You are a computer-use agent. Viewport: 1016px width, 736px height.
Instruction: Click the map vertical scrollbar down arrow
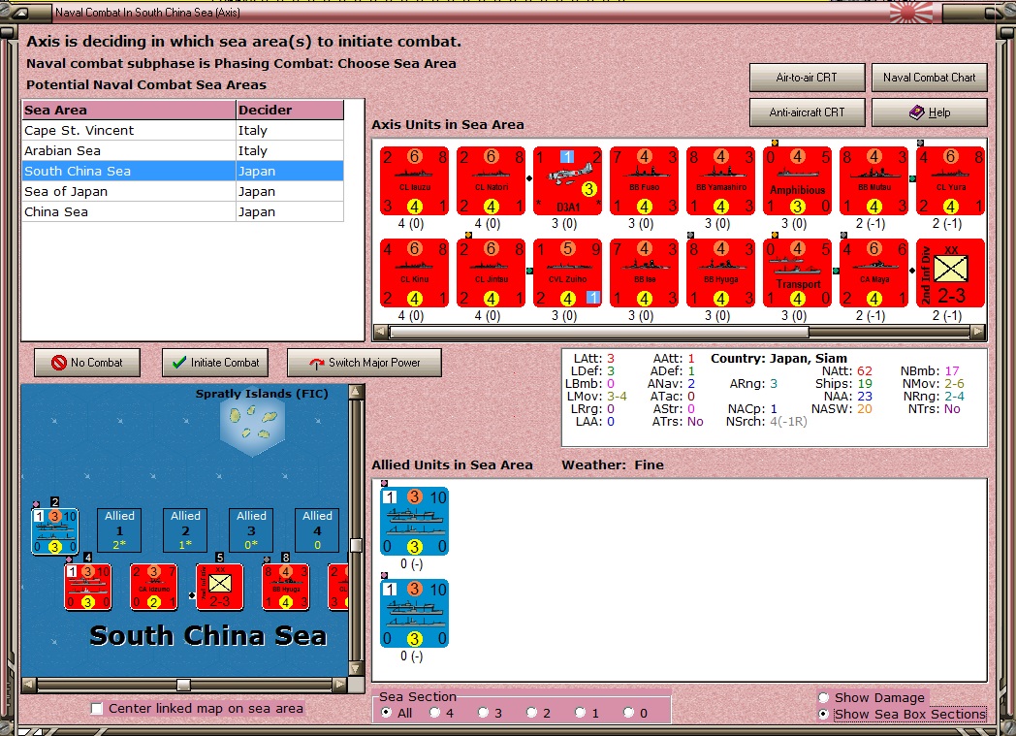point(356,669)
